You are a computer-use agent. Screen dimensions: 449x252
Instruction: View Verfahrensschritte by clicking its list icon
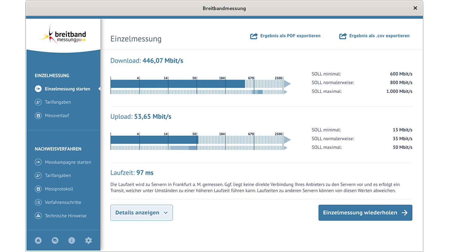pos(38,202)
